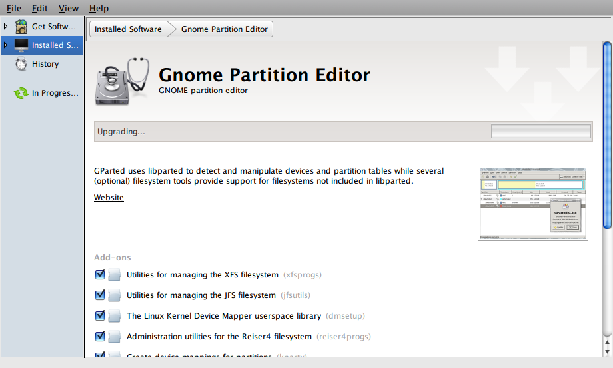Open the Help menu
613x368 pixels.
pyautogui.click(x=99, y=8)
